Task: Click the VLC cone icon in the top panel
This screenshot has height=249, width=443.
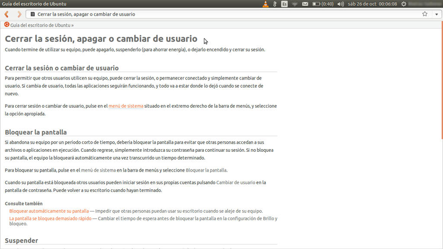Action: point(265,4)
